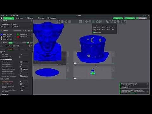Select the Text shape tool

115,22
